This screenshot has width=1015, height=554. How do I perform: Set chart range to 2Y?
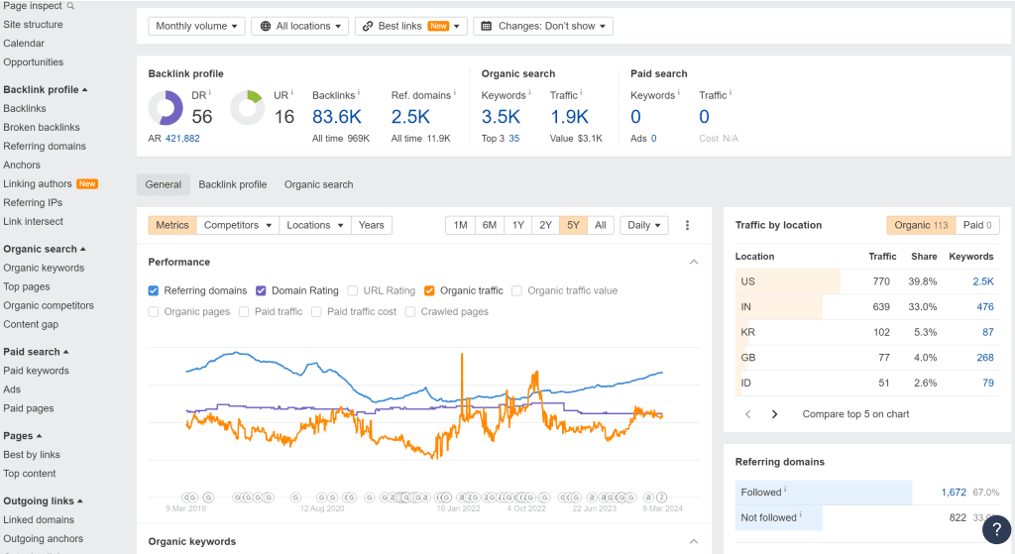[546, 225]
